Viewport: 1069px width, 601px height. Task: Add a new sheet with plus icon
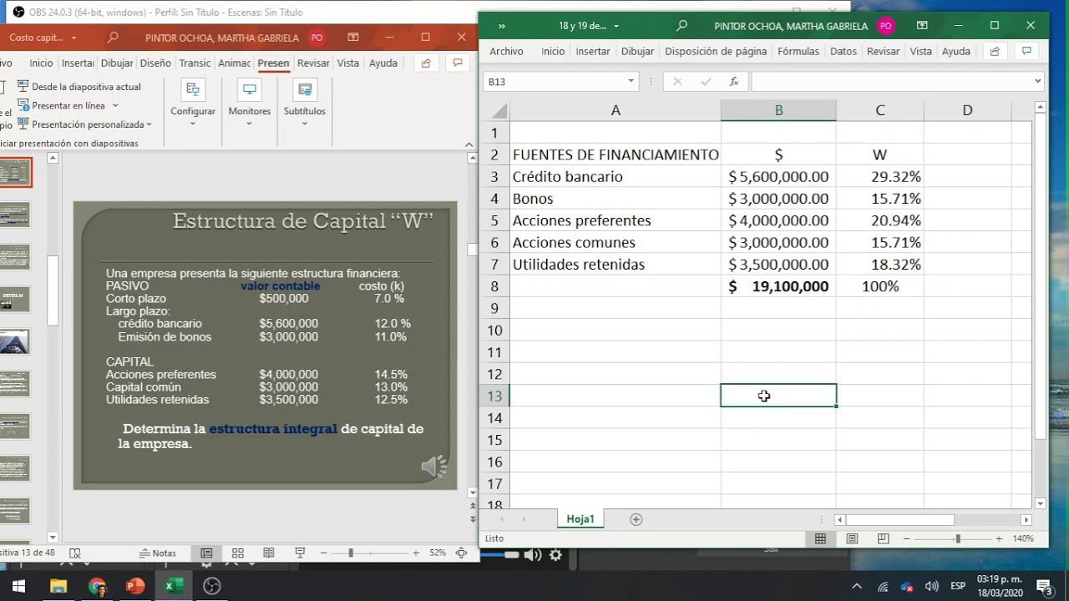pos(636,519)
